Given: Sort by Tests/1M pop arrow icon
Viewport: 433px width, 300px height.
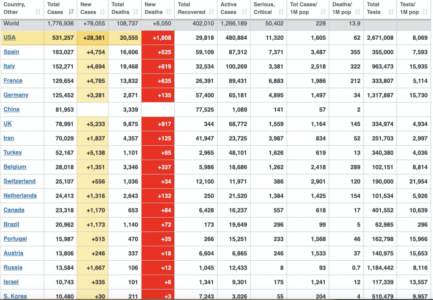Looking at the screenshot, I should pos(425,12).
